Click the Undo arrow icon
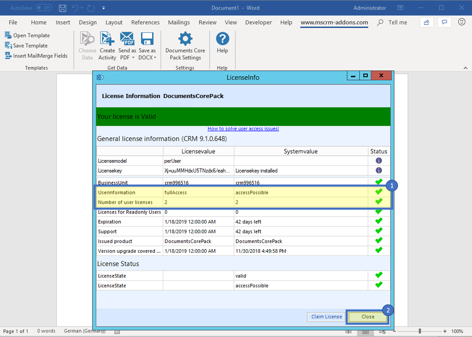Viewport: 472px width, 337px height. [x=75, y=8]
